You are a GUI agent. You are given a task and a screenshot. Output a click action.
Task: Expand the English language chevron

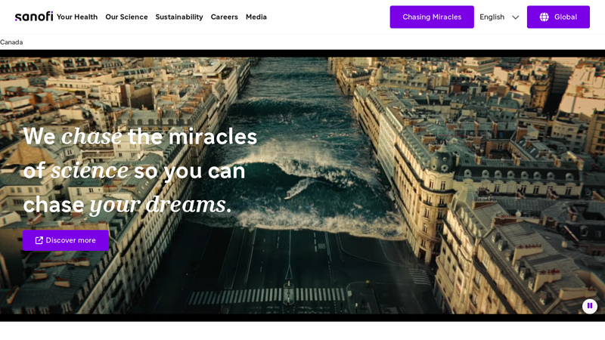(x=515, y=17)
